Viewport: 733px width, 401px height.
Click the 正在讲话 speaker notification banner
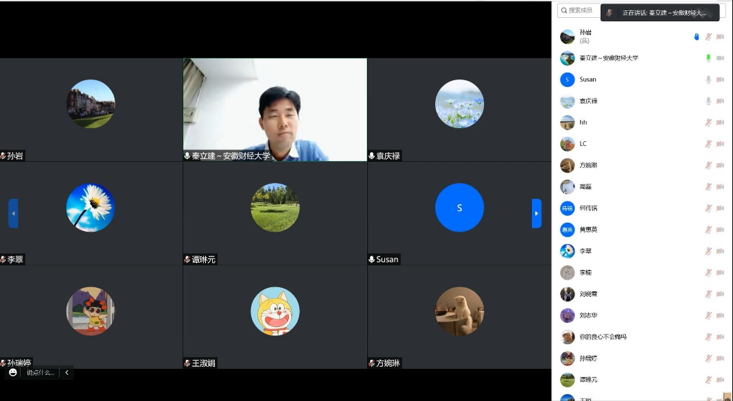[660, 12]
